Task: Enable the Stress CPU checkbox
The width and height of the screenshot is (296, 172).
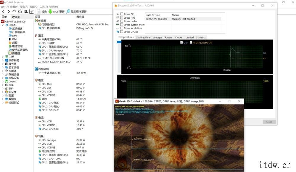Action: (122, 14)
